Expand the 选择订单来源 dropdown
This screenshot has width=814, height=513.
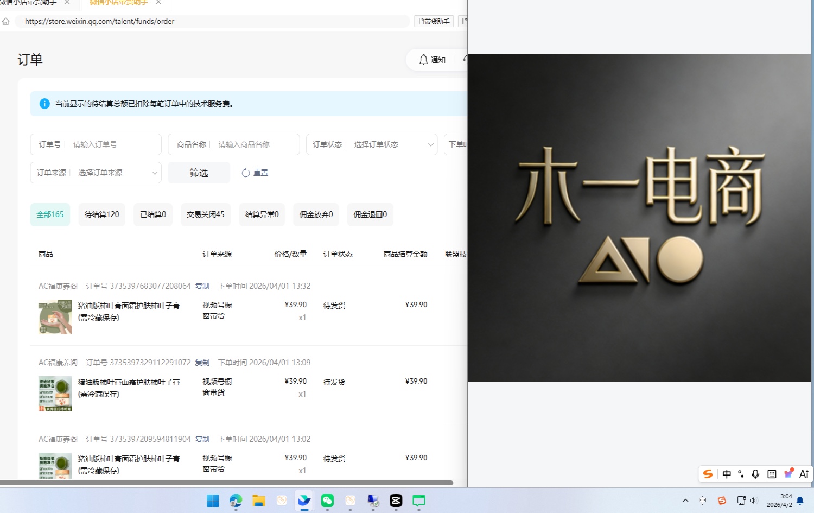[116, 173]
